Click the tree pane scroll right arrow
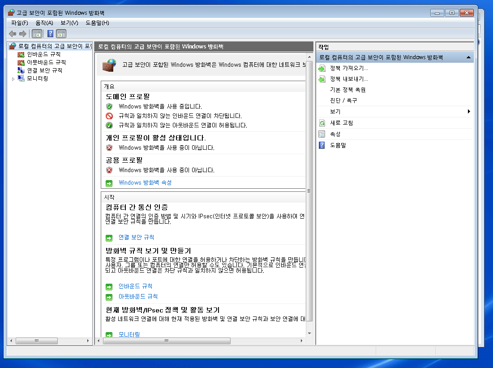Viewport: 493px width, 368px height. 88,341
